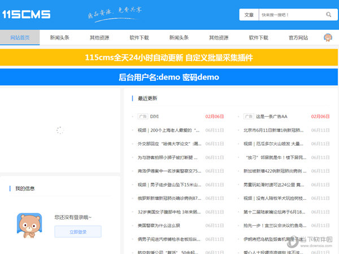Open article 视频 | 没有人陪牧羊犬玩捡树枝
The image size is (339, 254).
click(x=275, y=198)
